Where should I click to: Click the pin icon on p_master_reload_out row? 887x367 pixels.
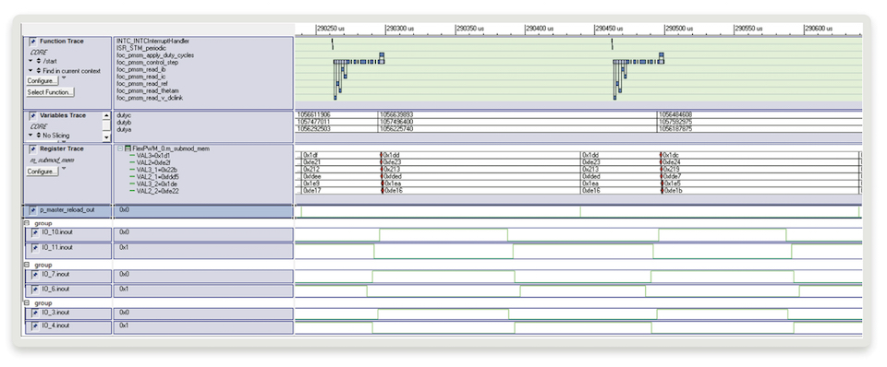point(33,210)
